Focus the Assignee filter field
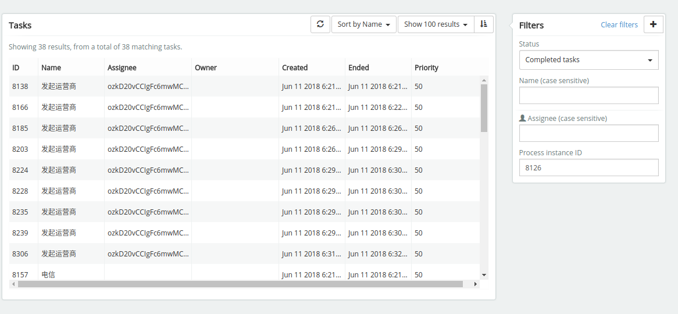This screenshot has height=314, width=678. coord(589,133)
